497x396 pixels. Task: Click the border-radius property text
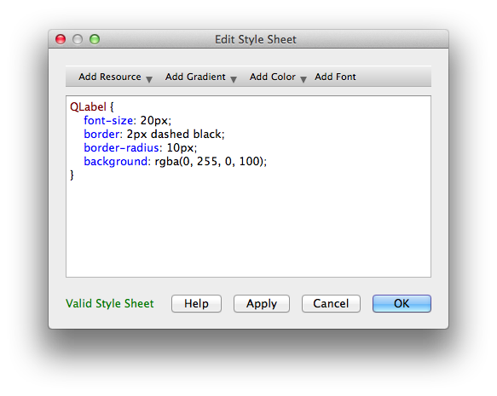[121, 147]
